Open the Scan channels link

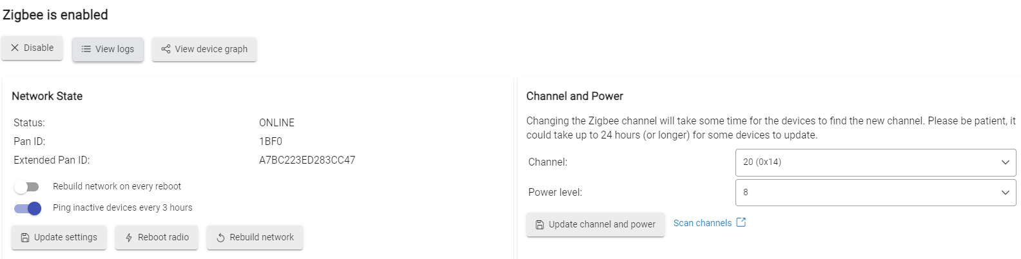point(703,223)
